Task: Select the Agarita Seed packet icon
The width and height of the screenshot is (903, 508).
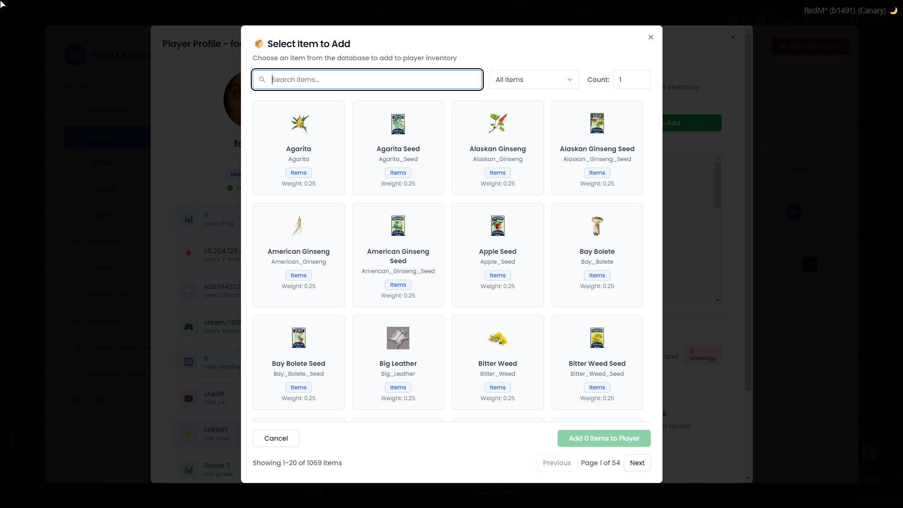Action: [398, 124]
